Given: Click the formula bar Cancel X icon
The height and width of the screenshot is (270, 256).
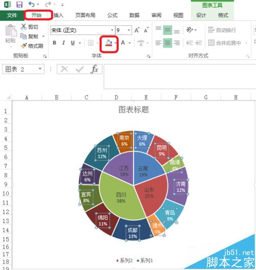Looking at the screenshot, I should [65, 69].
